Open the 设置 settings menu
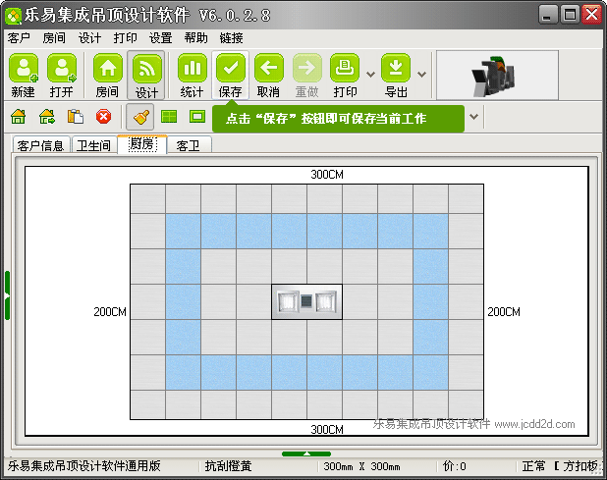 [x=161, y=38]
